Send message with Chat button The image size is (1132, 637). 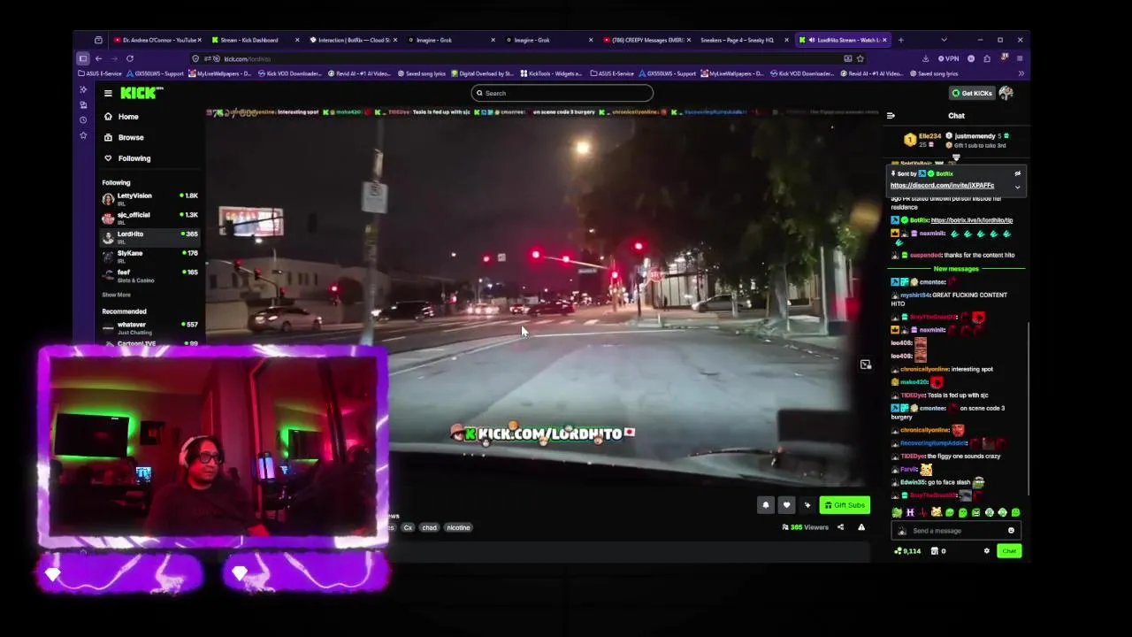(1009, 551)
